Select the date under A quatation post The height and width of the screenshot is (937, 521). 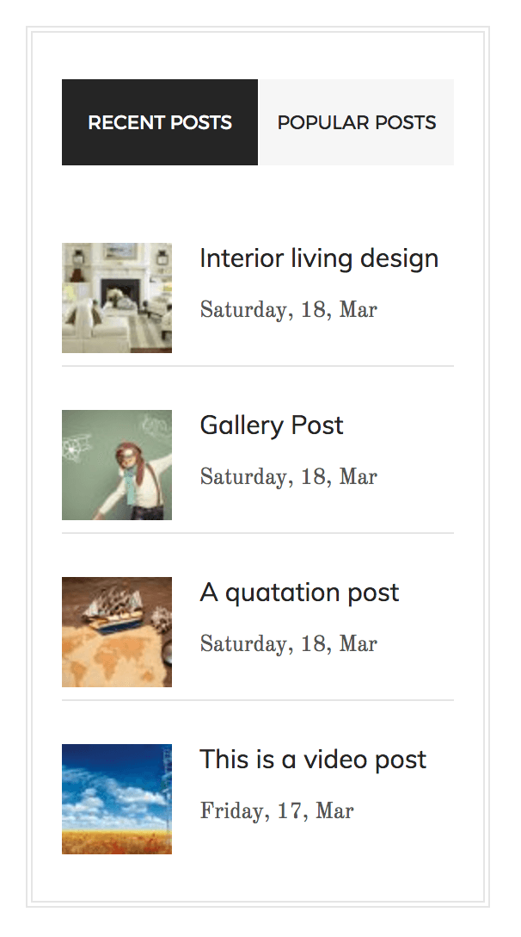coord(288,644)
